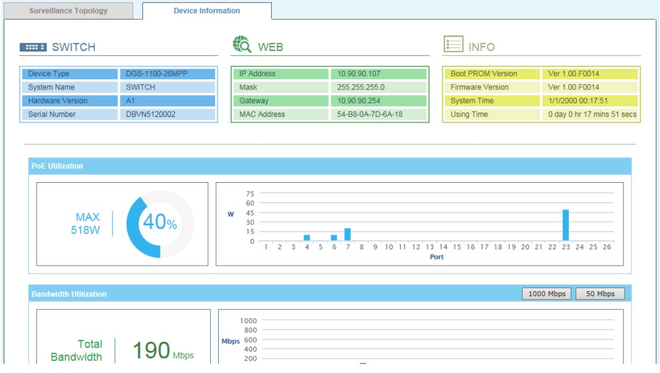This screenshot has height=373, width=660.
Task: Click the port 6 PoE bar
Action: click(334, 238)
